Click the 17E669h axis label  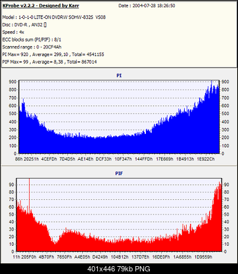(164, 159)
